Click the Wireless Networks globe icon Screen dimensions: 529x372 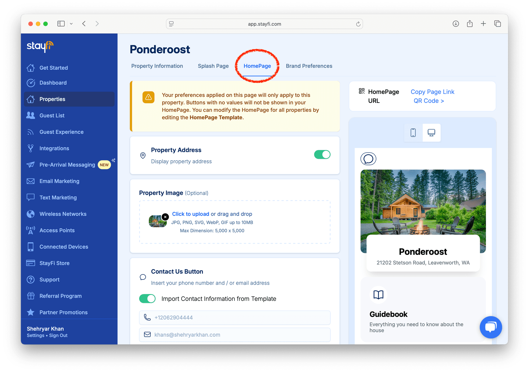point(31,214)
